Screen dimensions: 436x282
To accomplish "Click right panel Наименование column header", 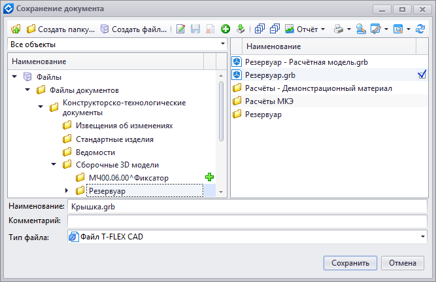I will tap(329, 46).
